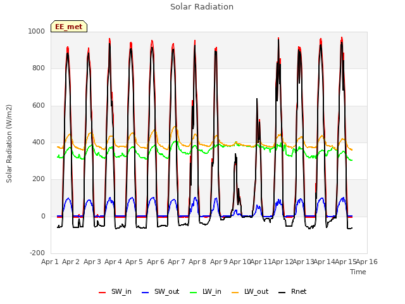Screen dimensions: 405x304
Task: Click the Apr 1 x-axis label
Action: (50, 262)
